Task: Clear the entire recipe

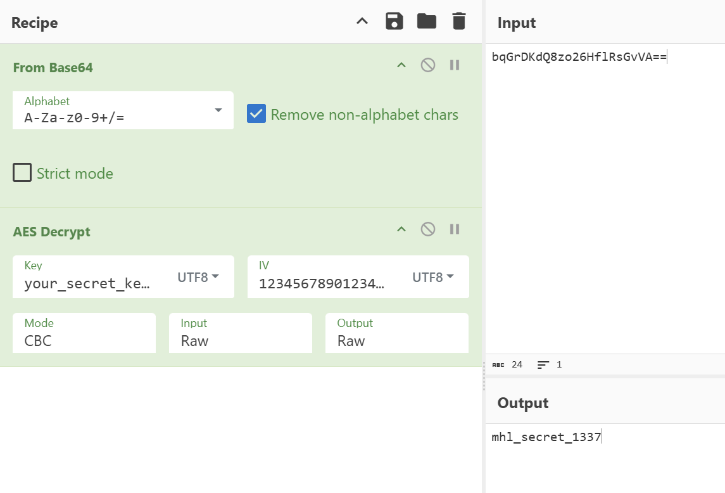Action: tap(458, 20)
